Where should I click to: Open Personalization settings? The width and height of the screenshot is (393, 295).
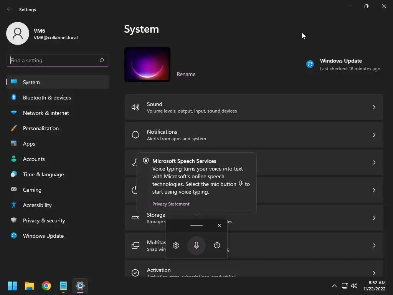58,128
